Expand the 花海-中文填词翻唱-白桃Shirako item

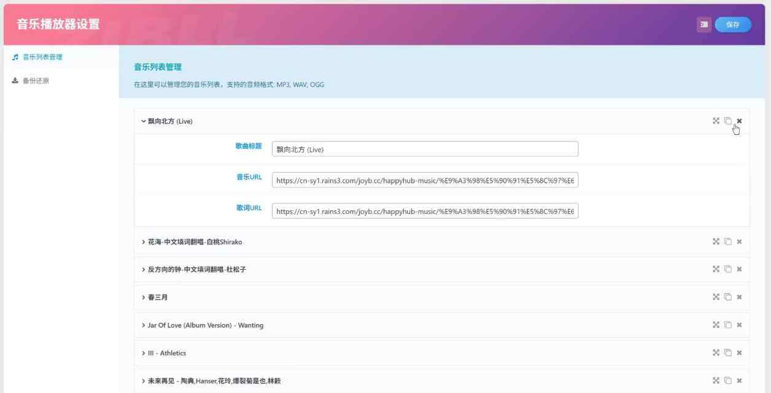(x=192, y=242)
